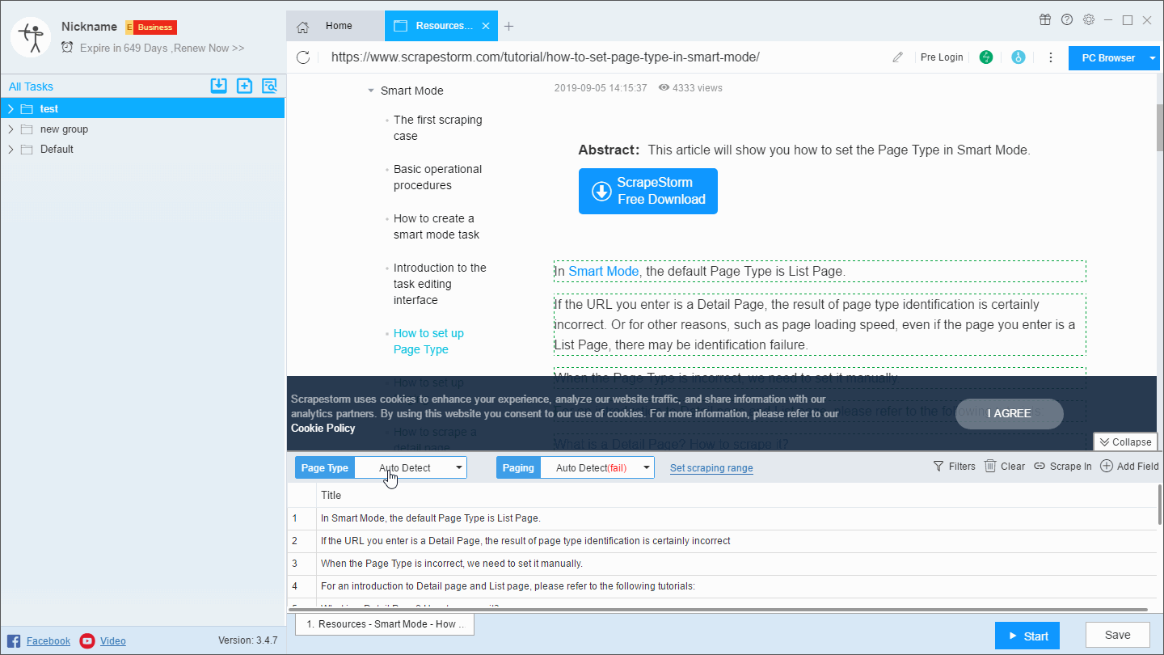1164x655 pixels.
Task: Click the green flowchart icon
Action: click(985, 57)
